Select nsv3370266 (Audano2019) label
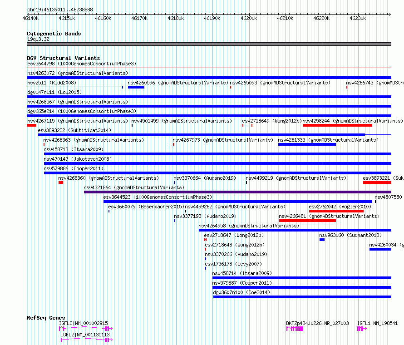The image size is (404, 345). point(236,254)
